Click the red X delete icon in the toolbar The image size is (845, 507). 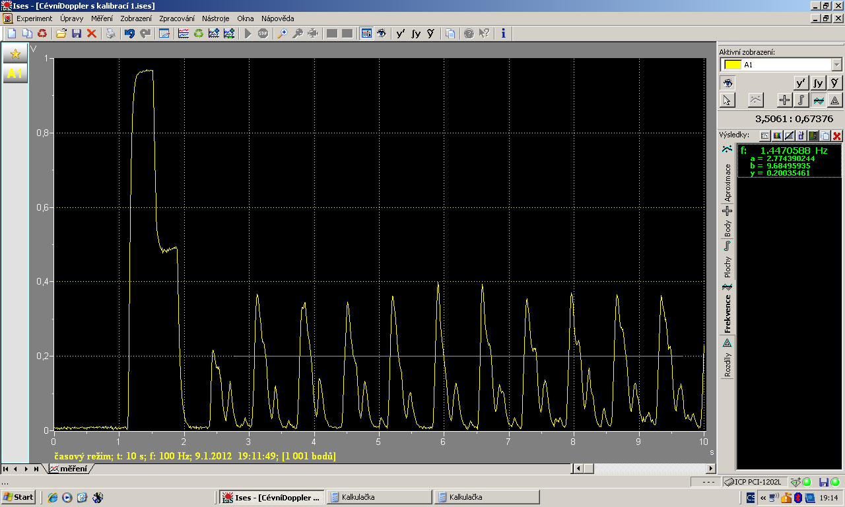[x=92, y=33]
